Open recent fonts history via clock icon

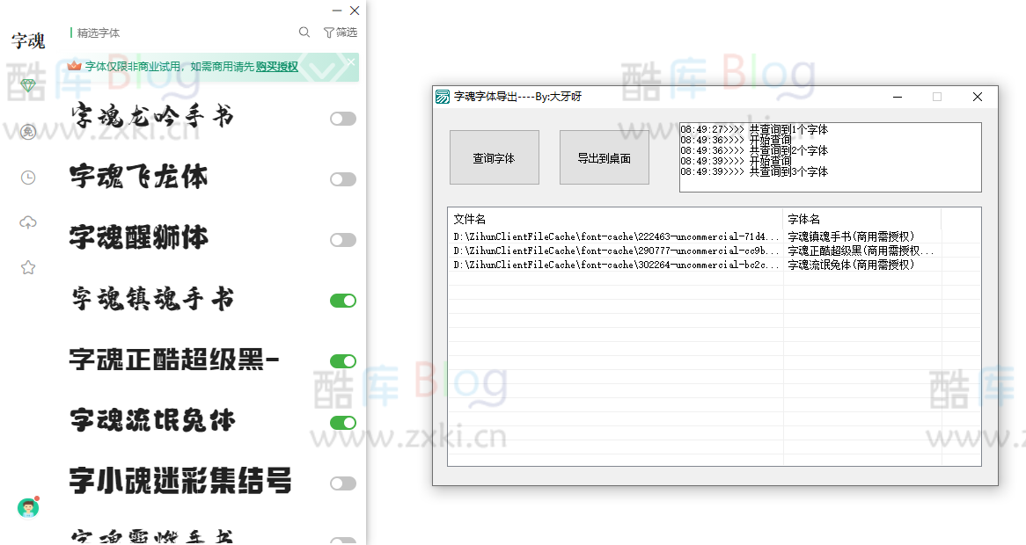[29, 178]
